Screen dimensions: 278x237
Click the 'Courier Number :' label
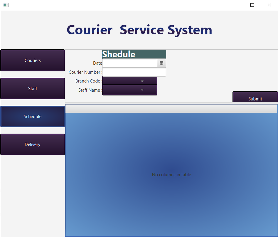tap(85, 72)
